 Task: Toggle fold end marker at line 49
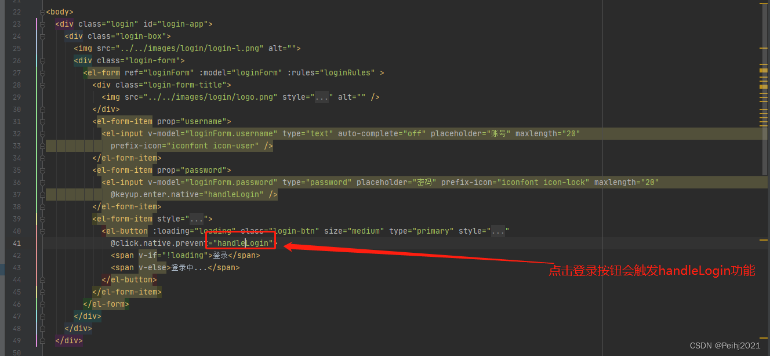[42, 341]
